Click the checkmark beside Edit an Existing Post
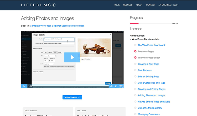197x116 pixels. [135, 76]
